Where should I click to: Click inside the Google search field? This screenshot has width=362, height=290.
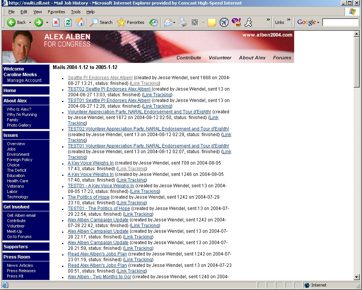[340, 22]
